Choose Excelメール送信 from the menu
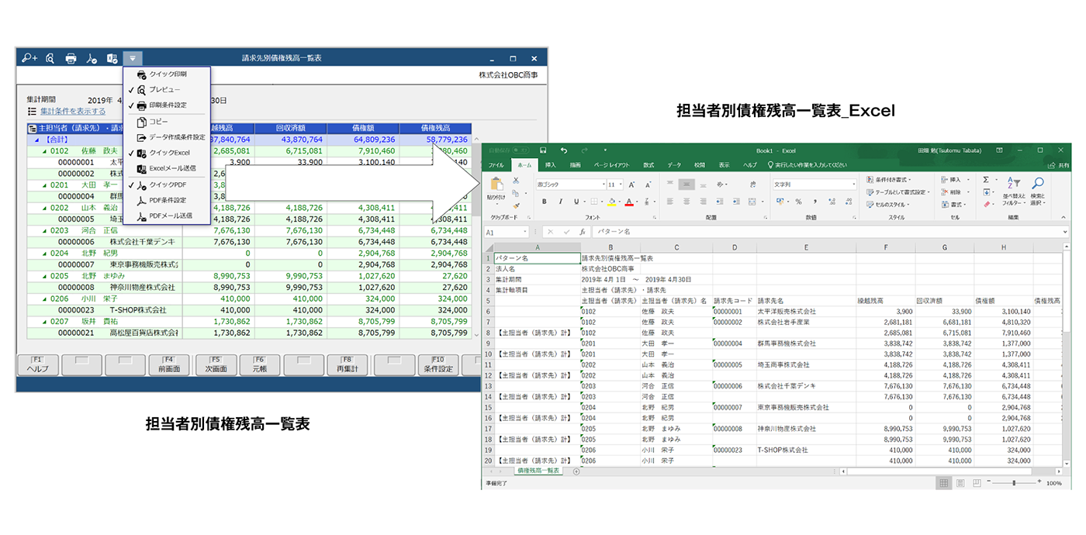Image resolution: width=1086 pixels, height=535 pixels. 167,168
